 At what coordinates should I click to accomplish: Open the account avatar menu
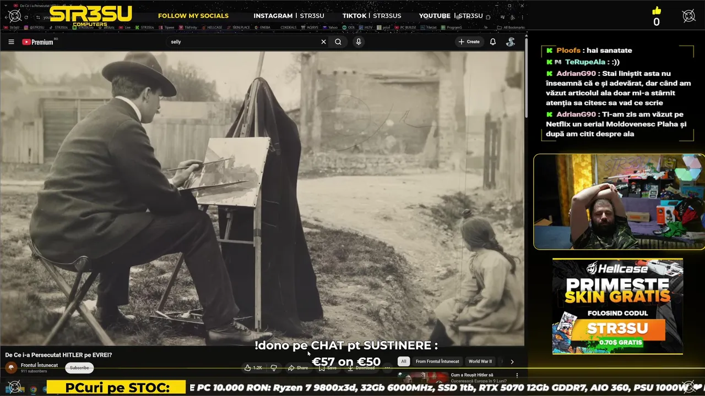point(511,42)
